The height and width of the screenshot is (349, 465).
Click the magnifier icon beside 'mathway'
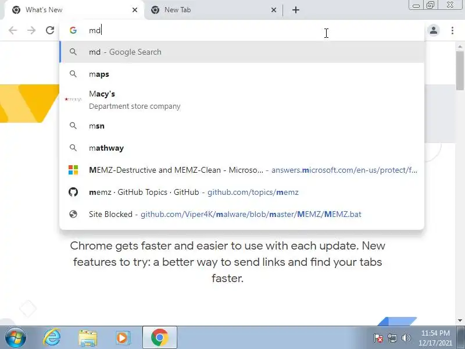click(73, 148)
